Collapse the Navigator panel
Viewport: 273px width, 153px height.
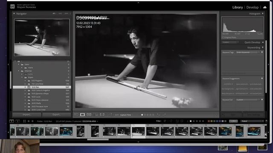click(x=14, y=14)
